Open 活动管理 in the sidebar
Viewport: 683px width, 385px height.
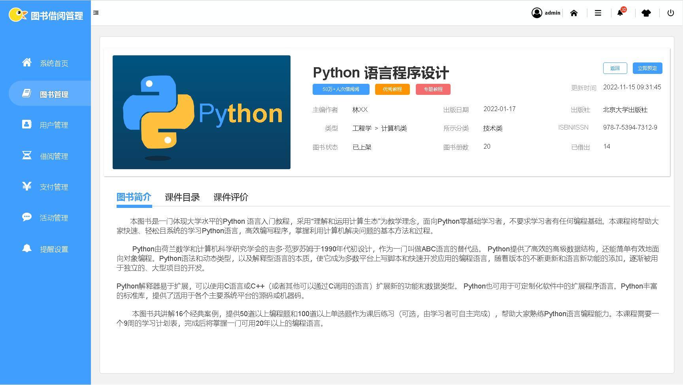54,218
